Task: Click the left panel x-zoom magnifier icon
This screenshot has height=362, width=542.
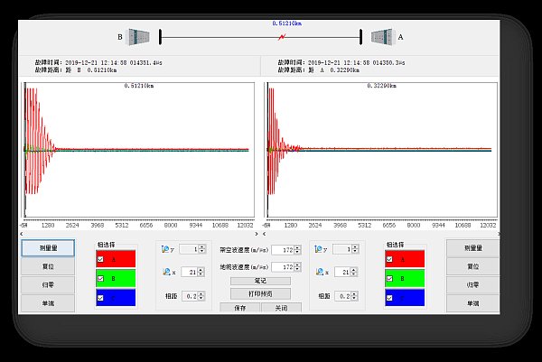Action: tap(164, 272)
